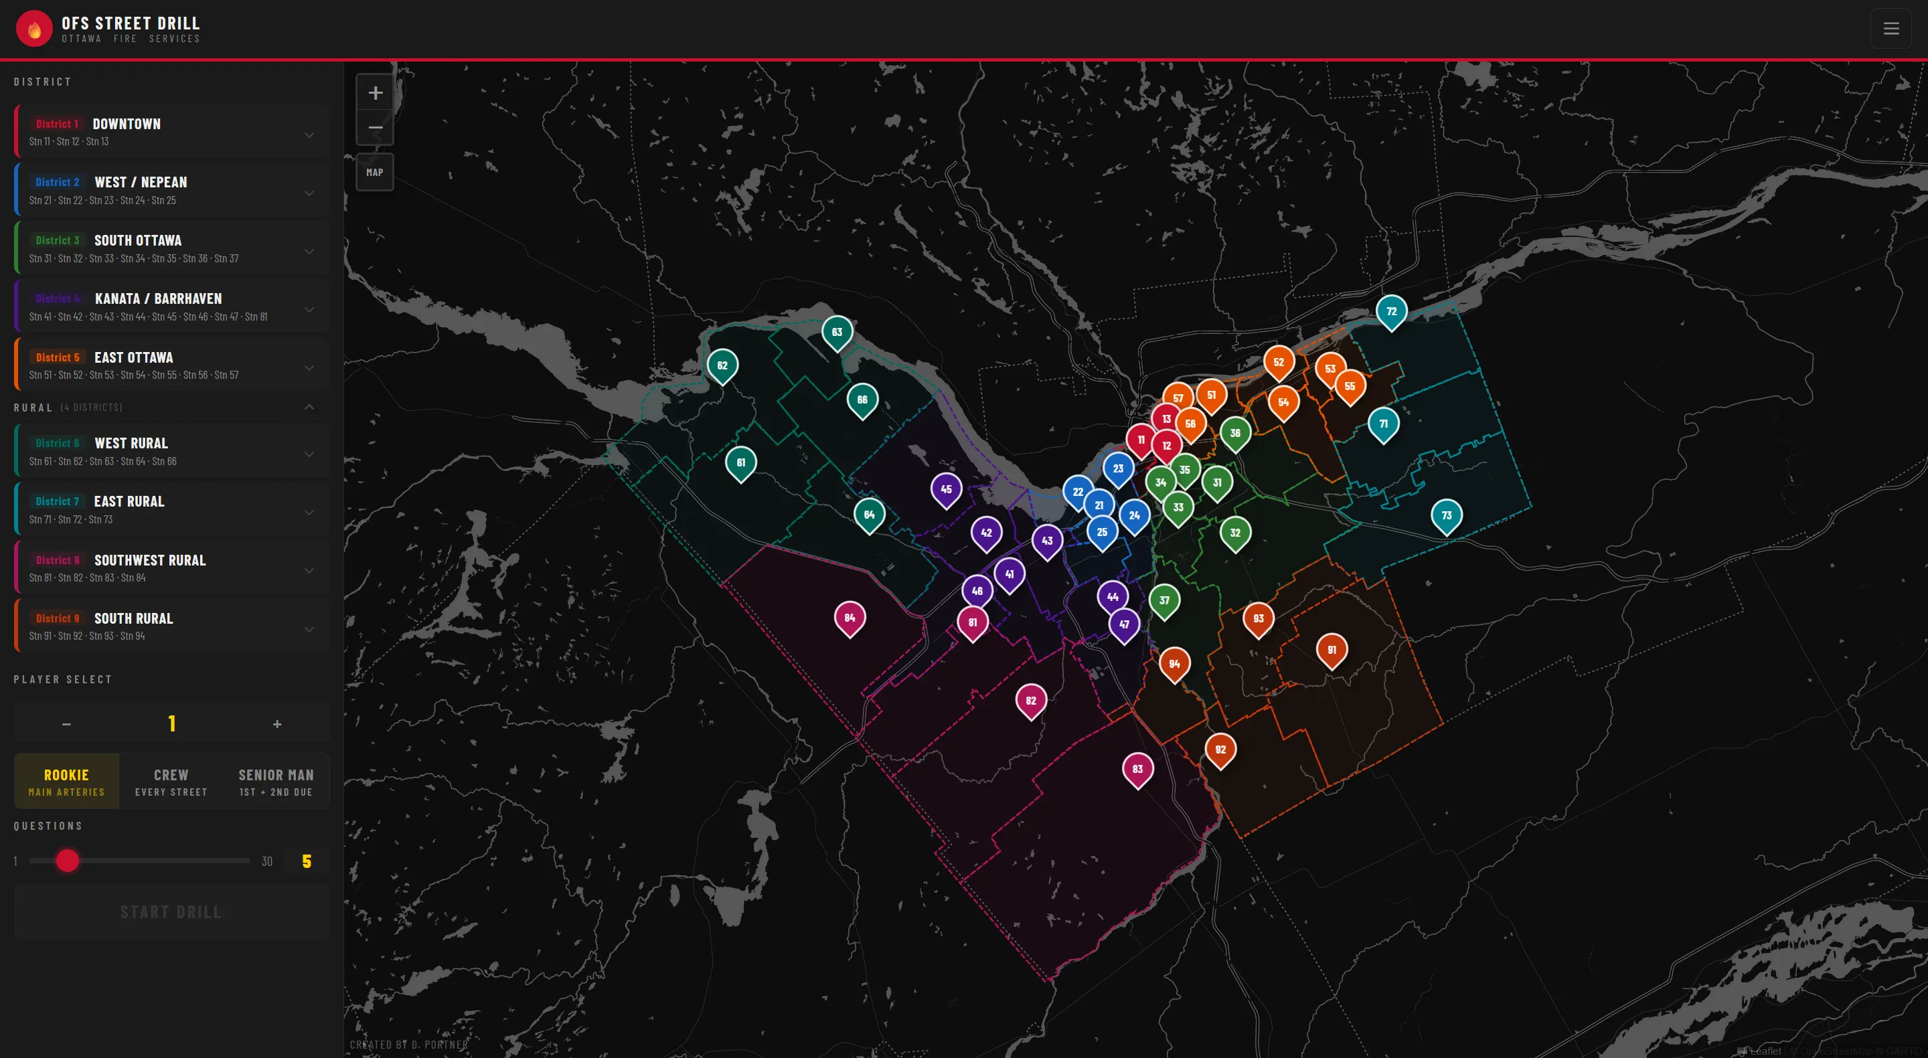This screenshot has height=1058, width=1928.
Task: Zoom out on the map
Action: pos(375,128)
